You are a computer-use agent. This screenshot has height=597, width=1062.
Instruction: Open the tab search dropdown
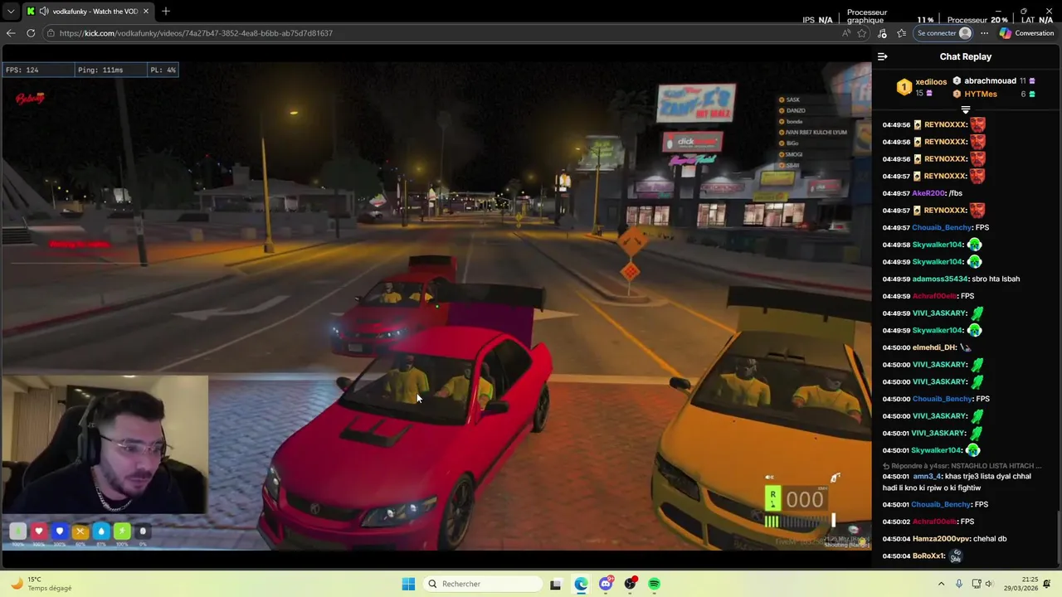tap(10, 12)
